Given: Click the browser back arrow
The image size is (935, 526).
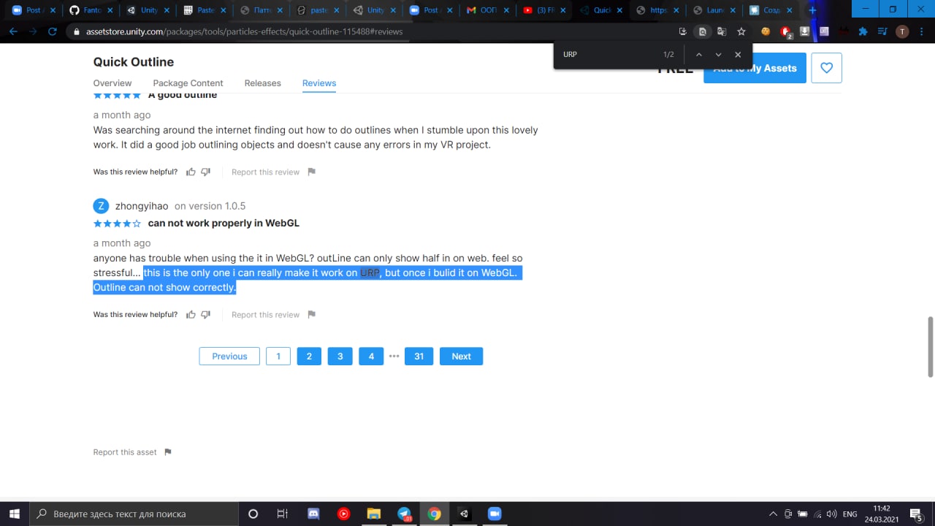Looking at the screenshot, I should [13, 31].
